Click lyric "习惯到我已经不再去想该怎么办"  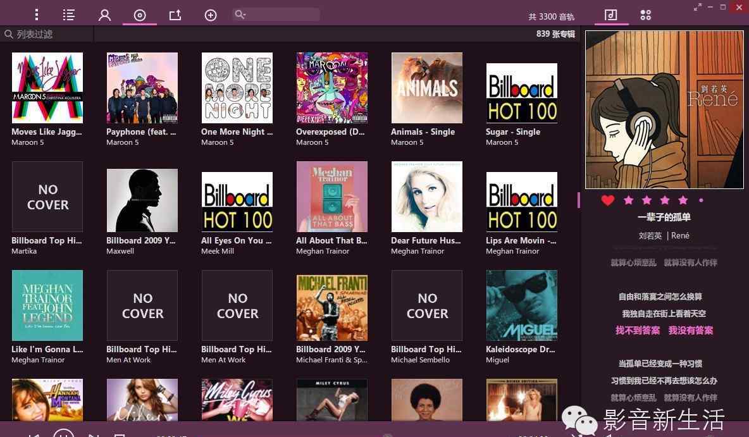click(664, 381)
